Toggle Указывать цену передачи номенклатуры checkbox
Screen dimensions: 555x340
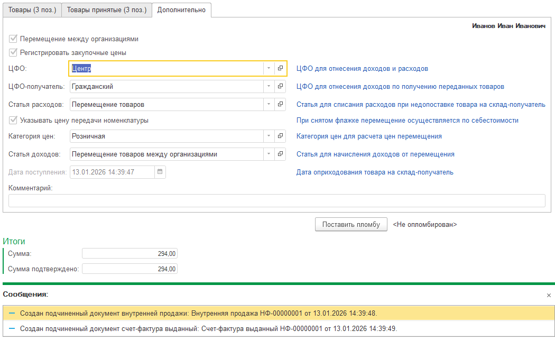(13, 120)
